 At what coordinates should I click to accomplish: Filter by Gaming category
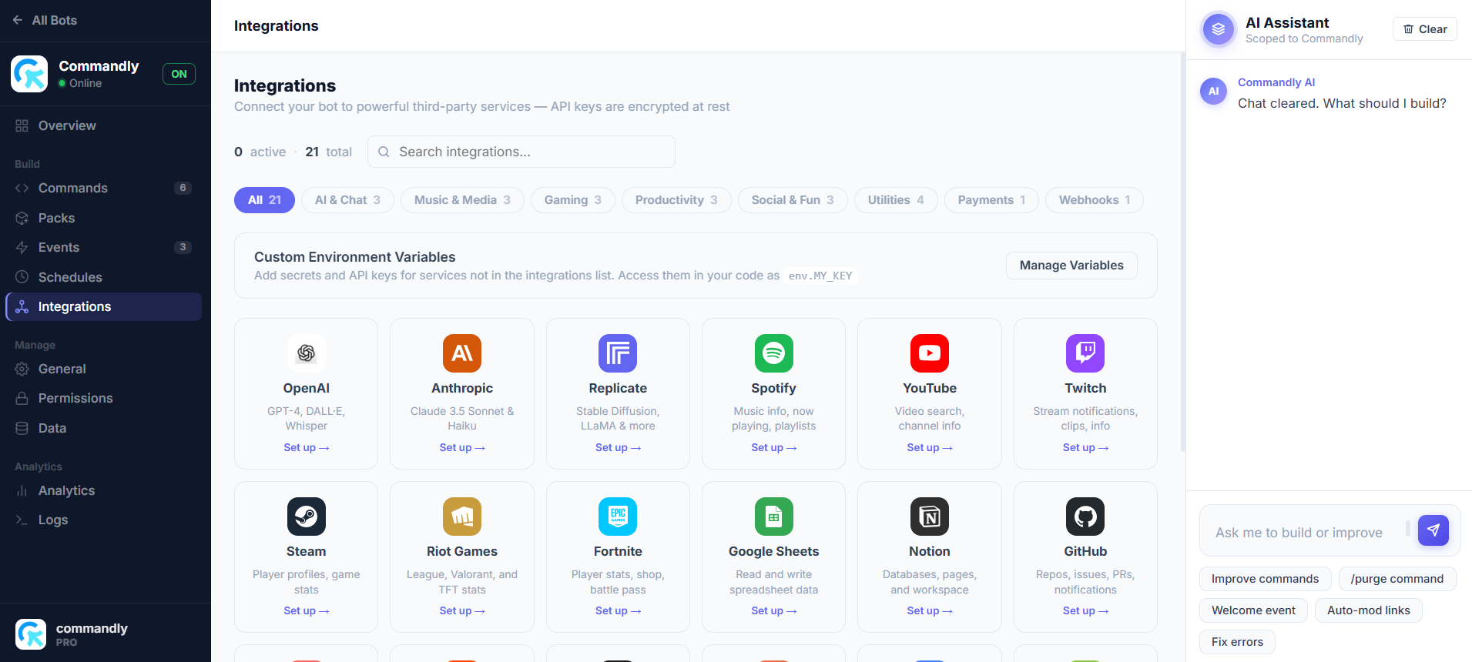click(x=572, y=200)
